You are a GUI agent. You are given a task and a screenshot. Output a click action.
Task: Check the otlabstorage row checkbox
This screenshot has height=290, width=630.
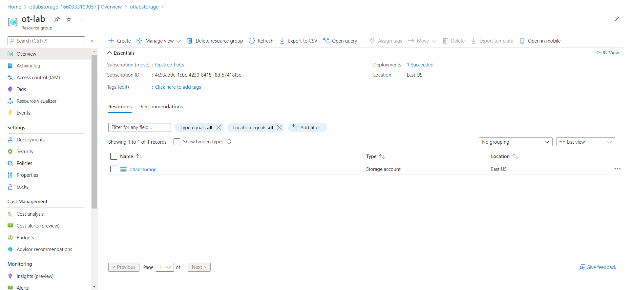click(114, 169)
